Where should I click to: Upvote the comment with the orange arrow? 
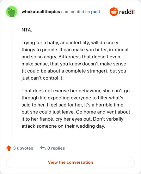pyautogui.click(x=9, y=148)
